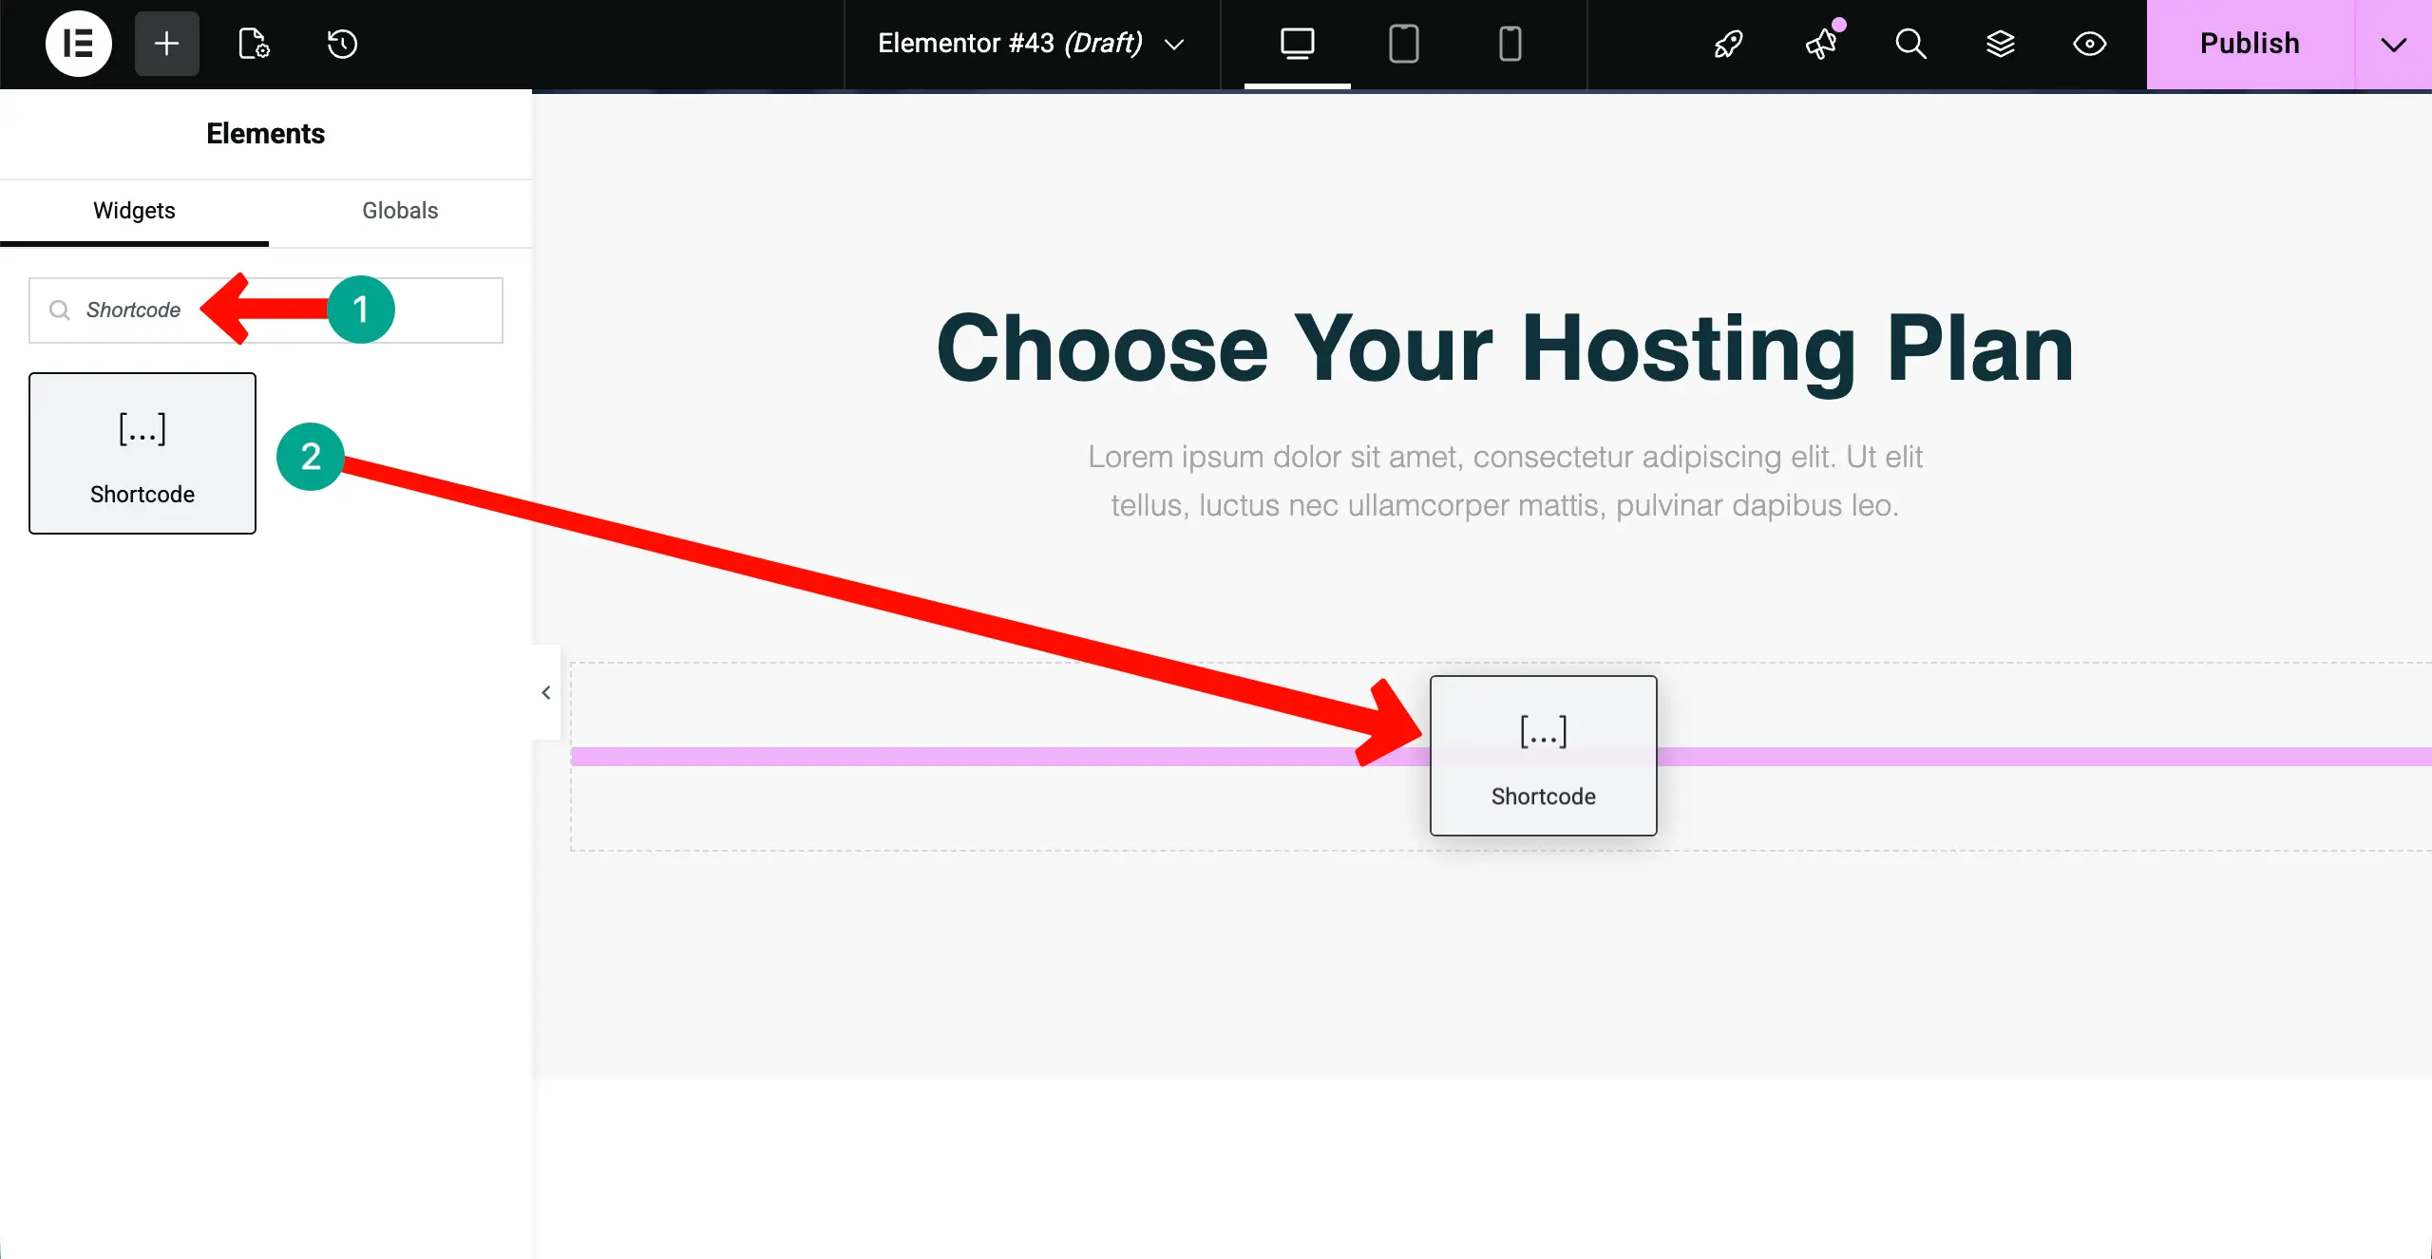The height and width of the screenshot is (1259, 2432).
Task: Click the Publish button
Action: tap(2250, 44)
